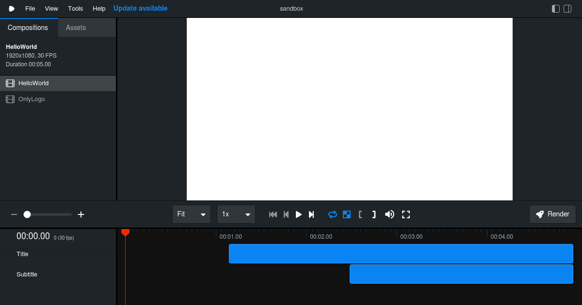Switch to the Assets tab
Viewport: 582px width, 305px height.
tap(76, 28)
